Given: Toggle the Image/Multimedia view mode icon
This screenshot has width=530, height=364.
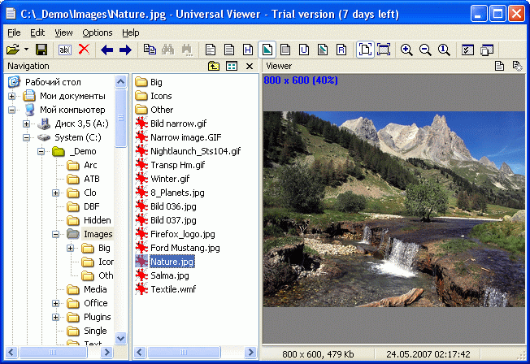Looking at the screenshot, I should click(267, 50).
